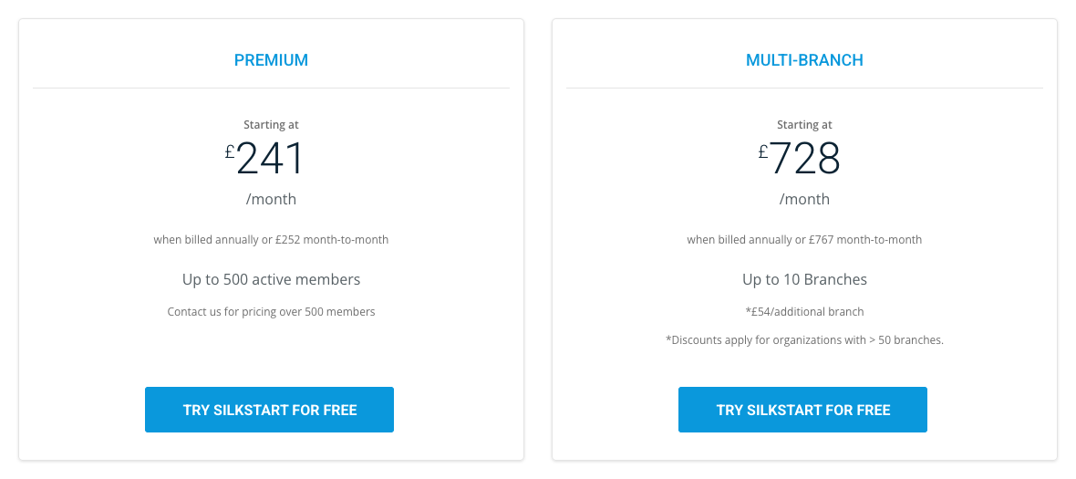The height and width of the screenshot is (479, 1076).
Task: Click the discounts note for over 50 branches
Action: tap(804, 340)
